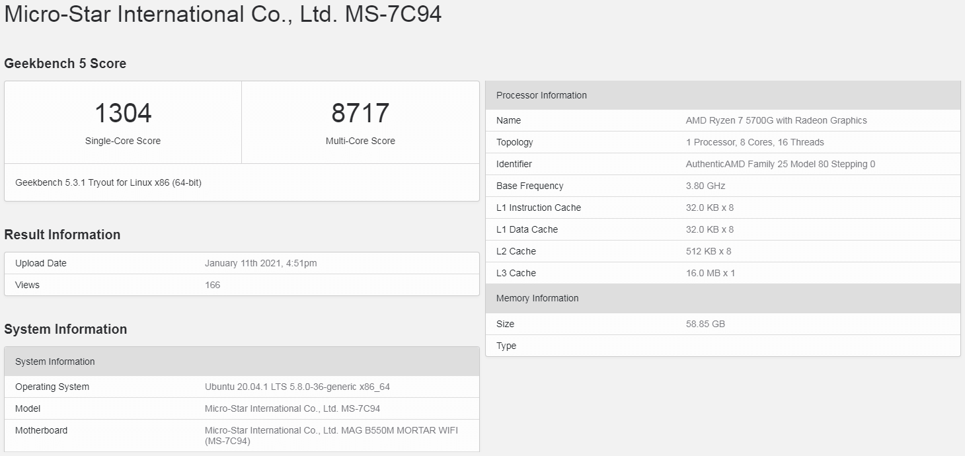The height and width of the screenshot is (456, 965).
Task: Click the "Identifier" label
Action: point(514,164)
